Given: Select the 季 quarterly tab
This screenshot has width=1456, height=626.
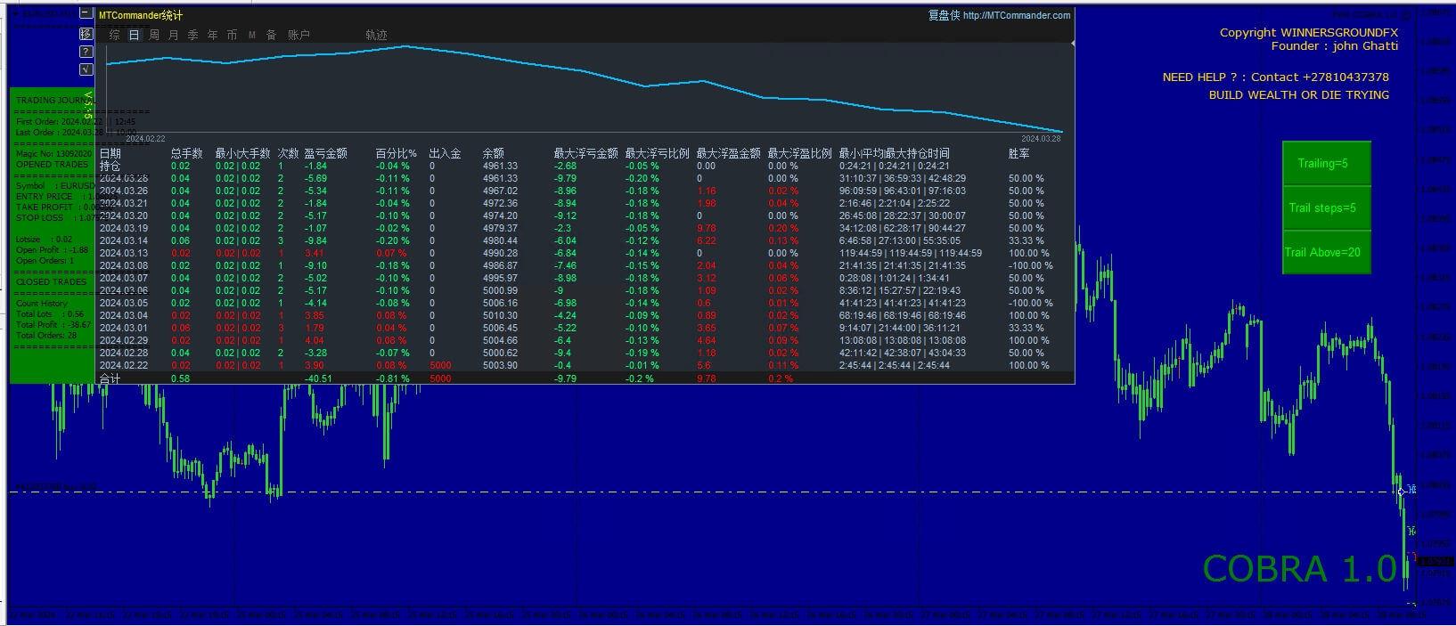Looking at the screenshot, I should click(x=192, y=35).
